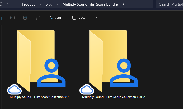Click the Delete trash icon

(38, 18)
